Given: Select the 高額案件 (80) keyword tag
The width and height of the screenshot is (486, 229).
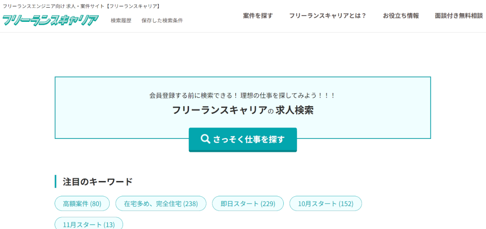Looking at the screenshot, I should pyautogui.click(x=82, y=203).
